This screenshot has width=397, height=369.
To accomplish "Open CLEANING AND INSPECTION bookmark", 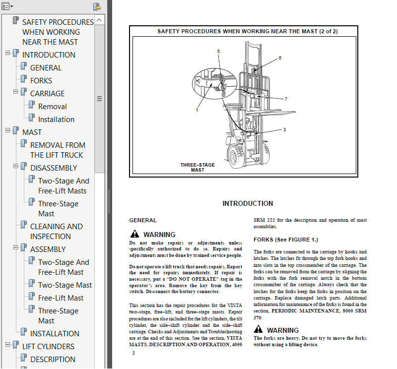I will tap(57, 231).
